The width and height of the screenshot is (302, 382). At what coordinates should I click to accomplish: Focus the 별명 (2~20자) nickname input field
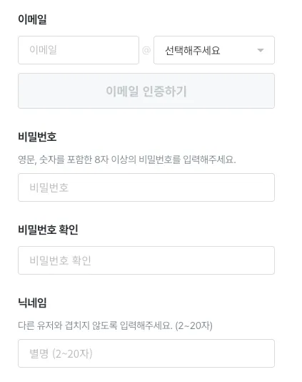point(146,353)
